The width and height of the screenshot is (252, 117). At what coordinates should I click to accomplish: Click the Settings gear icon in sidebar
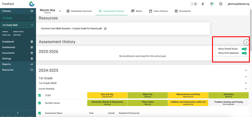32,59
